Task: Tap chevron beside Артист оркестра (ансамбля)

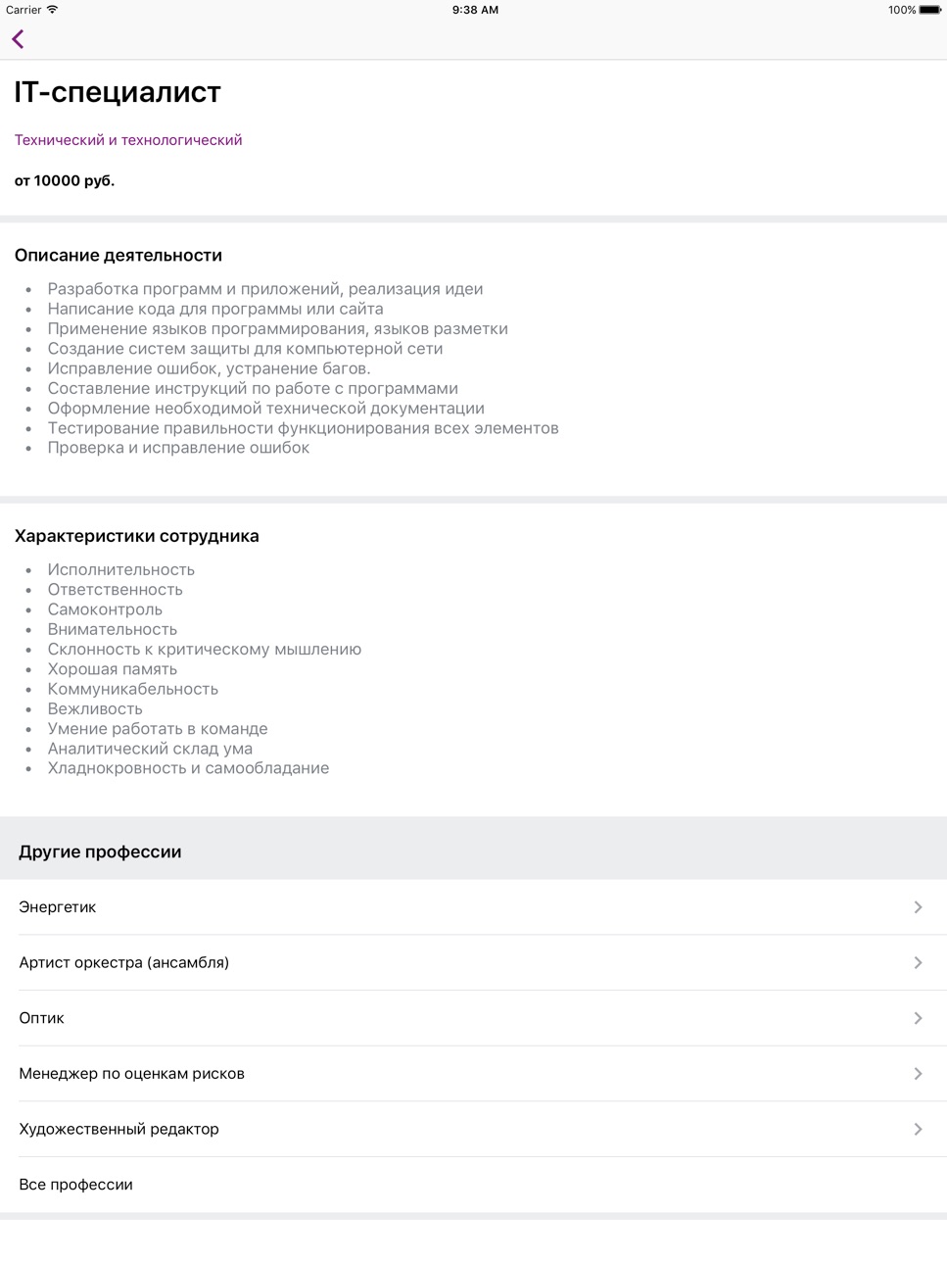Action: click(918, 962)
